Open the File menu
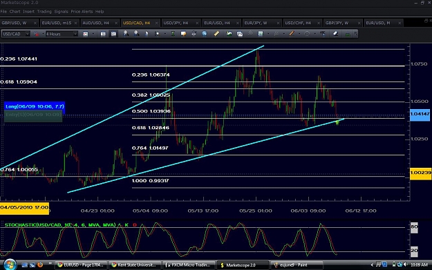Image resolution: width=432 pixels, height=270 pixels. (x=3, y=12)
